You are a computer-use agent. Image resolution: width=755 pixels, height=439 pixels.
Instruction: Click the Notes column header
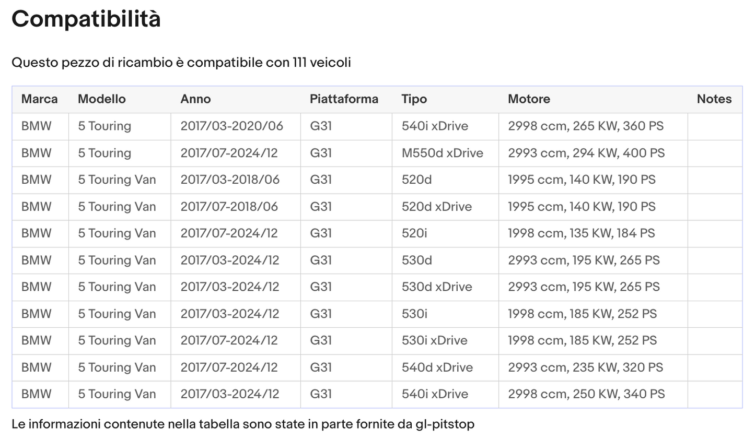[714, 99]
